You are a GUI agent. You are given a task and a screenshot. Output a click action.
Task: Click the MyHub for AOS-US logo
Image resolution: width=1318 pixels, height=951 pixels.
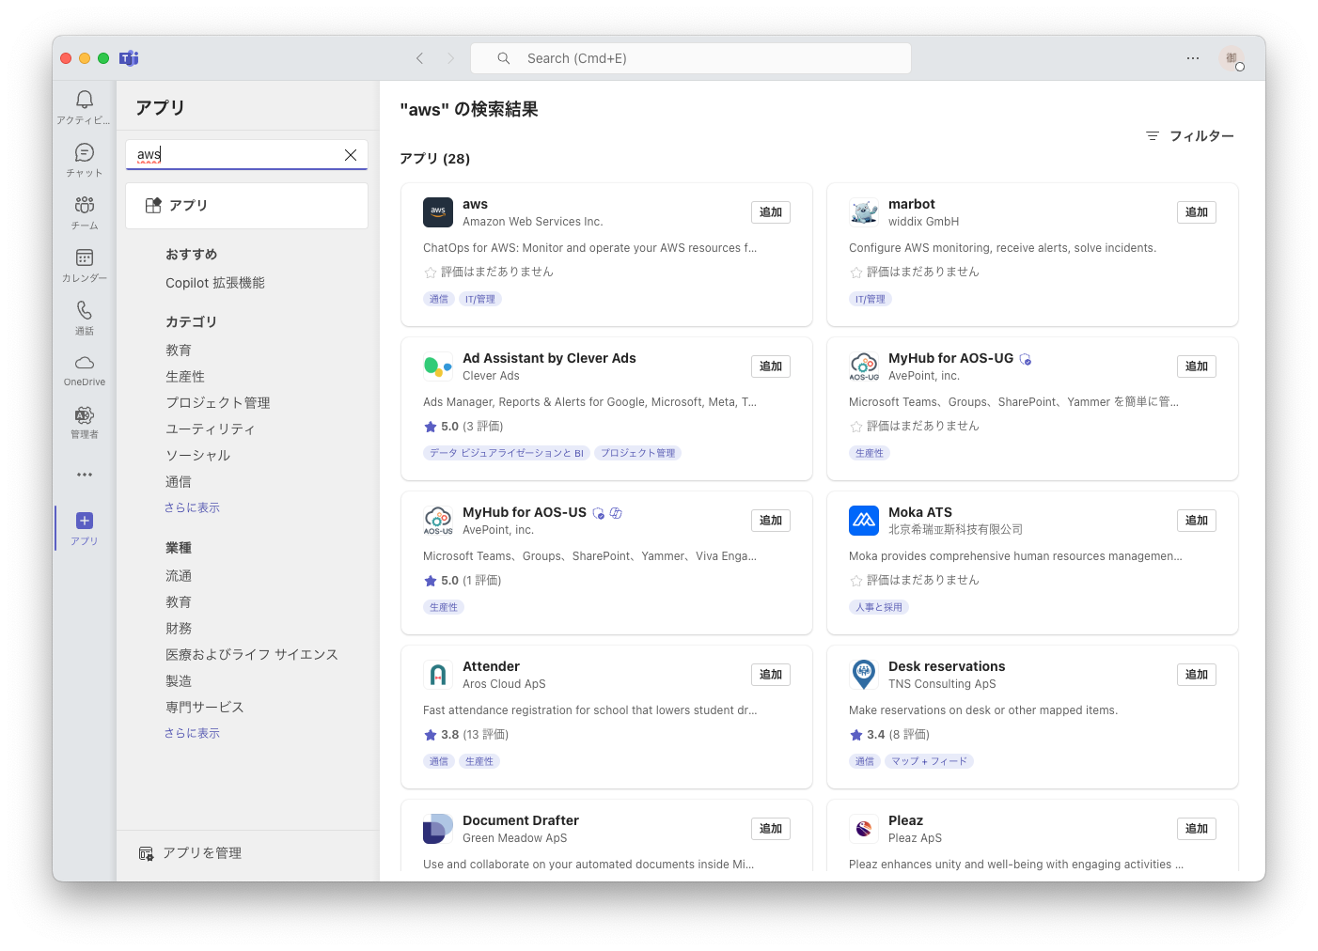point(438,521)
